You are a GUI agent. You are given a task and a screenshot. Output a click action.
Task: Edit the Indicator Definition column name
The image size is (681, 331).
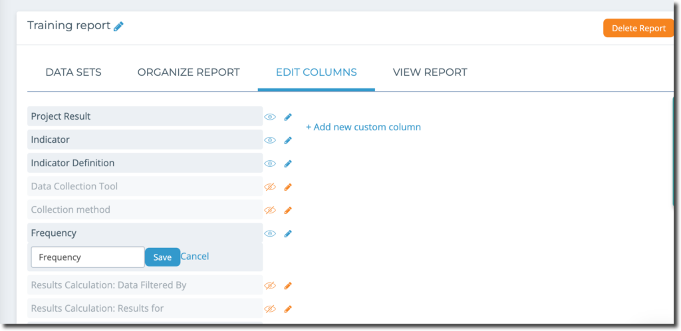coord(288,164)
